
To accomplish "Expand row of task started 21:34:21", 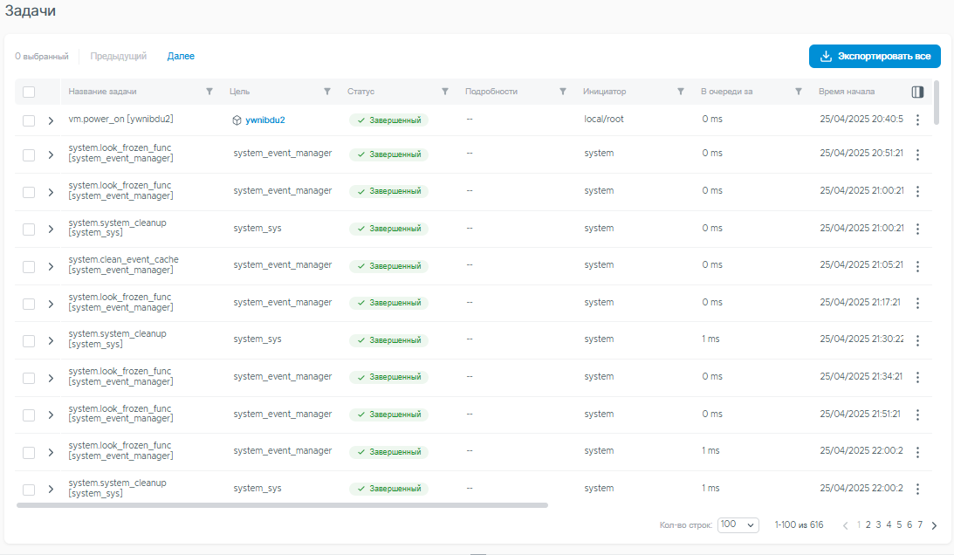I will [51, 378].
